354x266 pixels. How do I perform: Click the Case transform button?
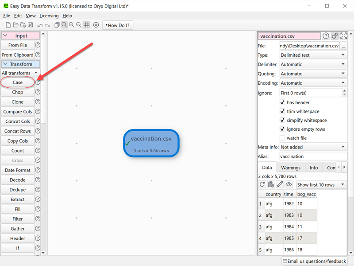click(x=18, y=82)
